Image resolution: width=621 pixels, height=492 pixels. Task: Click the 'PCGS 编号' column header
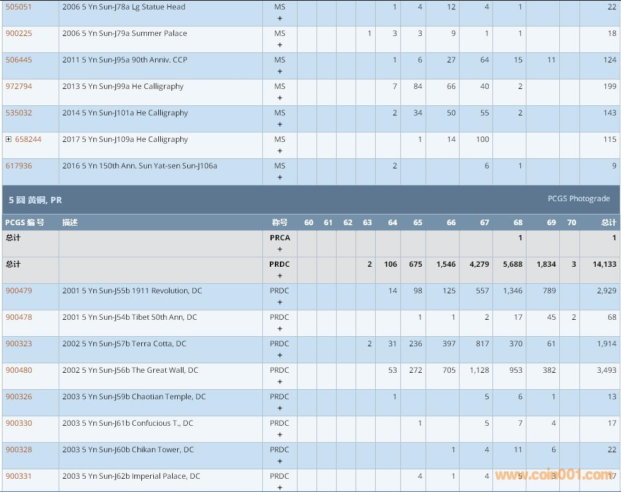coord(25,223)
